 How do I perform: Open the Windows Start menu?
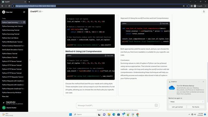tap(71, 114)
